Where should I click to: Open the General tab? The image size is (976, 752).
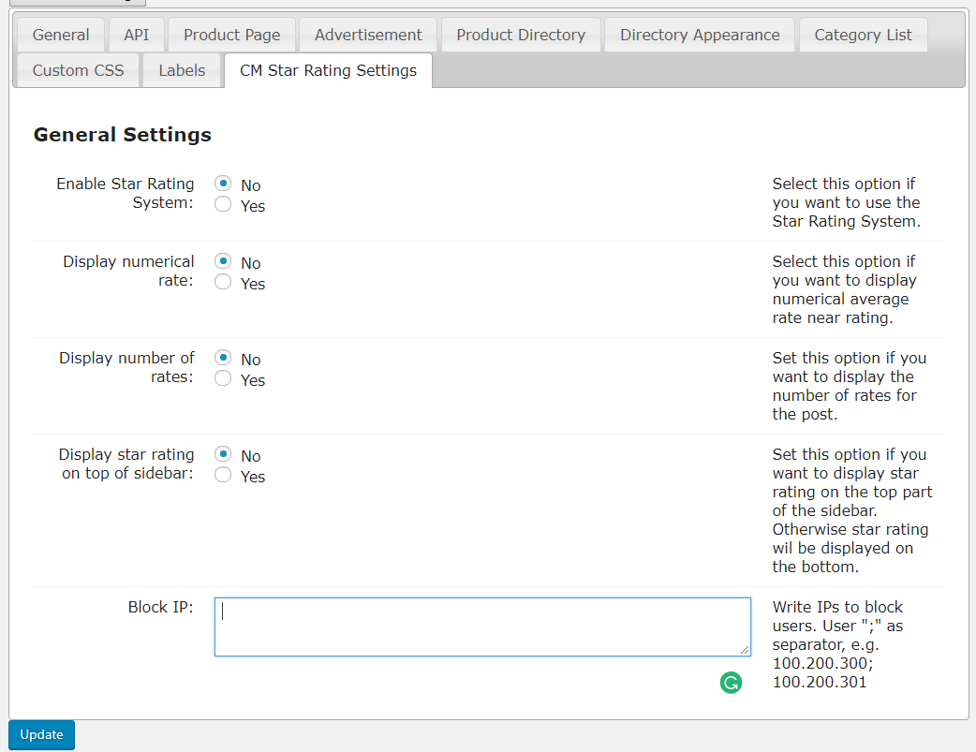(61, 35)
